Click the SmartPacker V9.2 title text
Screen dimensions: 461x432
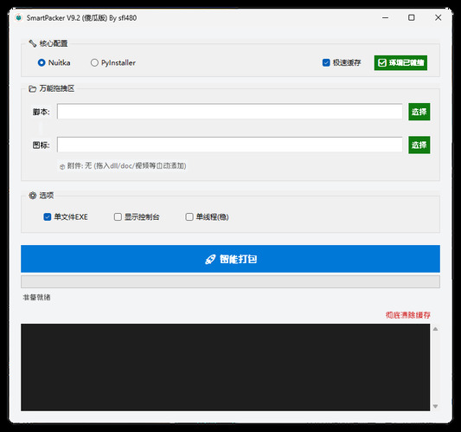[x=81, y=18]
